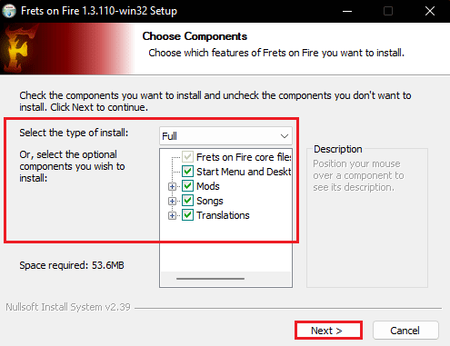Uncheck the Mods component checkbox

click(187, 186)
